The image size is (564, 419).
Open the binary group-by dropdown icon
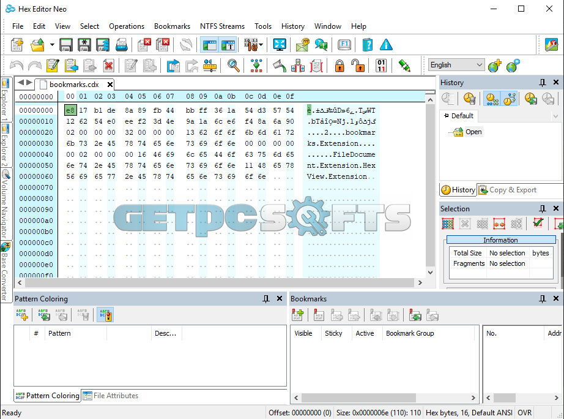click(253, 45)
